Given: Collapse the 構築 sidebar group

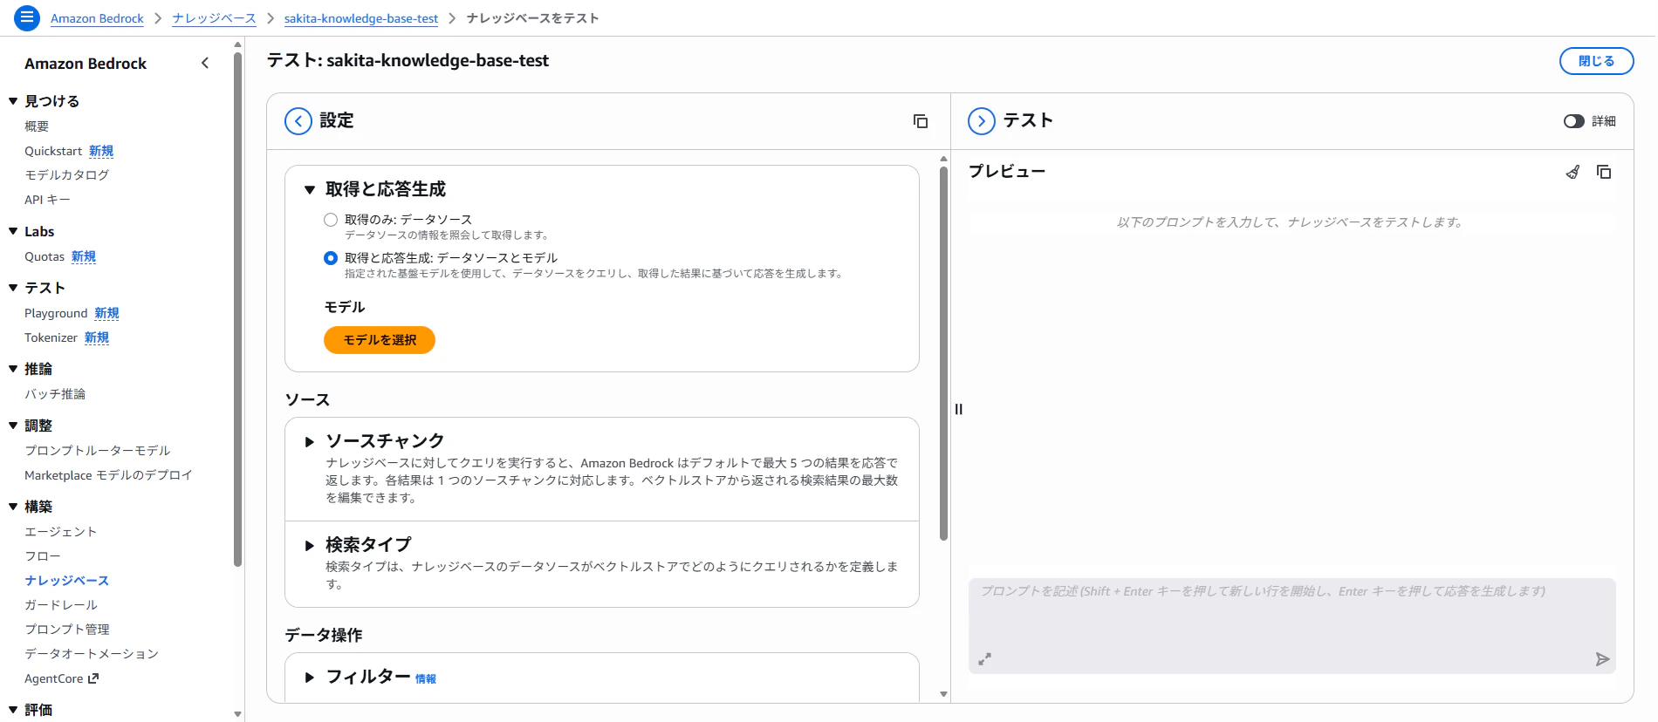Looking at the screenshot, I should tap(13, 507).
